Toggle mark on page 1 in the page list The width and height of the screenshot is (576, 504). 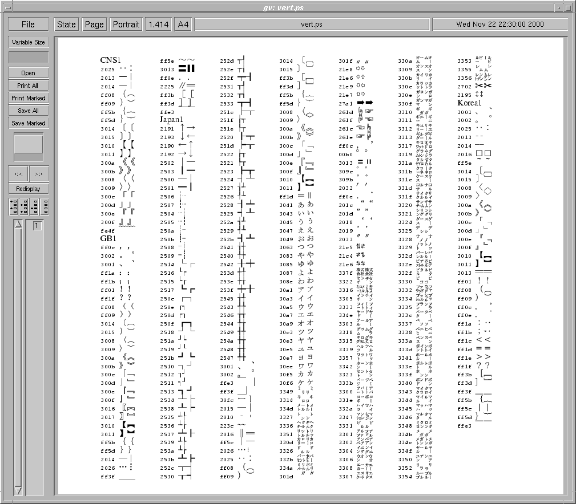[x=37, y=226]
